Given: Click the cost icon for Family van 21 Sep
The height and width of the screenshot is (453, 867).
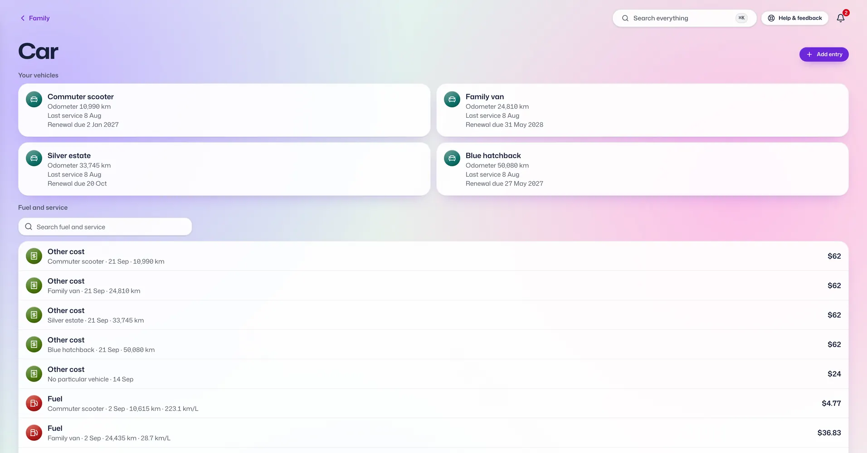Looking at the screenshot, I should [x=34, y=285].
